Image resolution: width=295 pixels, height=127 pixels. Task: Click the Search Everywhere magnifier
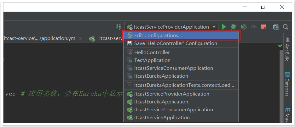(286, 27)
